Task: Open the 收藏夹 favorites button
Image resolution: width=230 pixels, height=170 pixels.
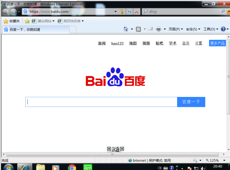Action: [11, 21]
